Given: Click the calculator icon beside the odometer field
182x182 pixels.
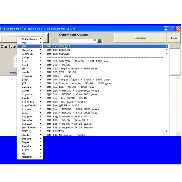Looking at the screenshot, I should (99, 40).
